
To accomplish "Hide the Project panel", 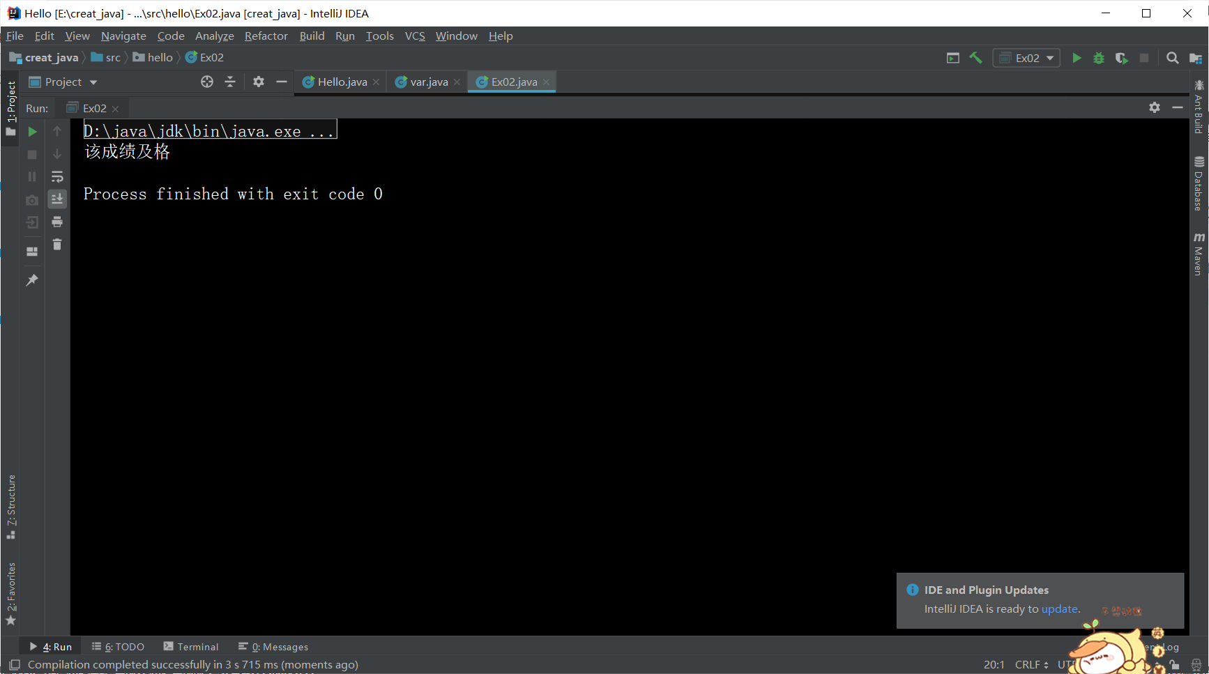I will point(282,82).
